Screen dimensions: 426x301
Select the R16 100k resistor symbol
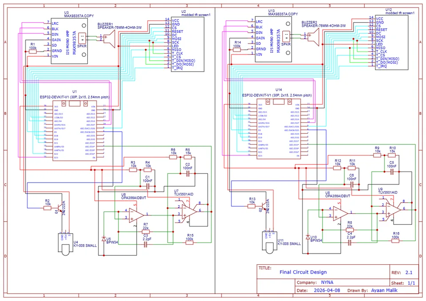395,241
